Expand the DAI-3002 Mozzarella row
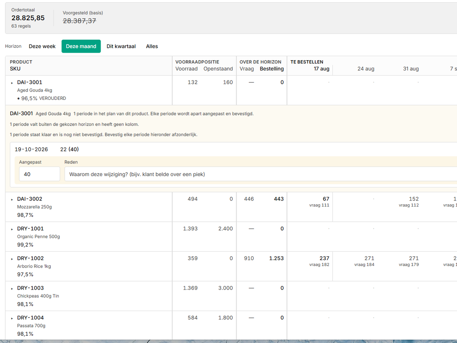457x343 pixels. [12, 199]
